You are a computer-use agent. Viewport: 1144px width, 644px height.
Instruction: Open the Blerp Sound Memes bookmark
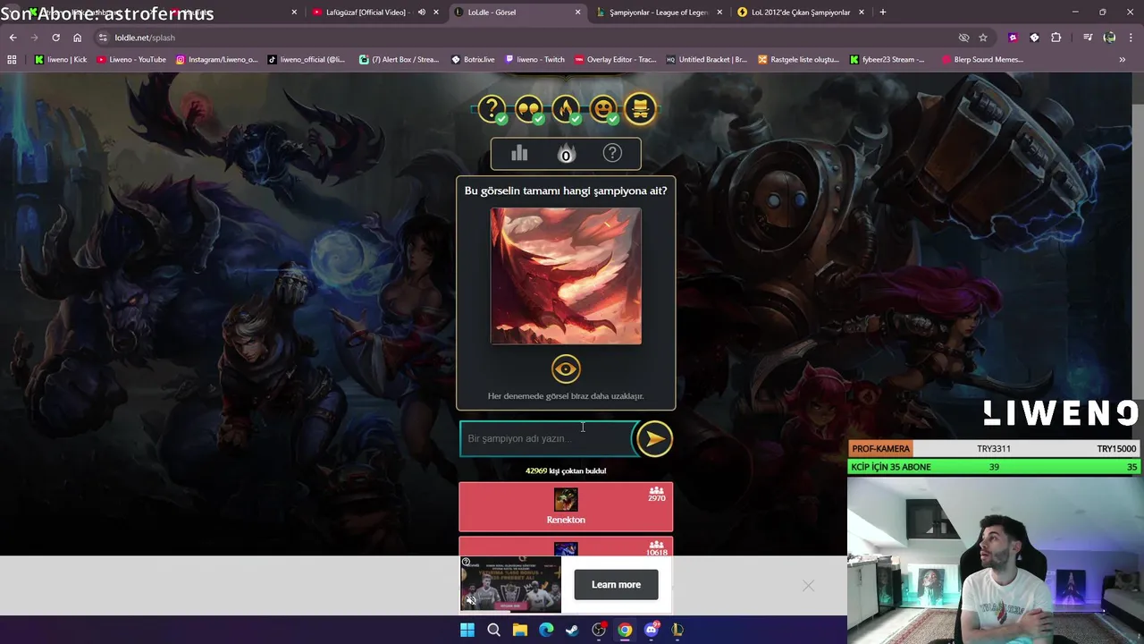click(980, 60)
